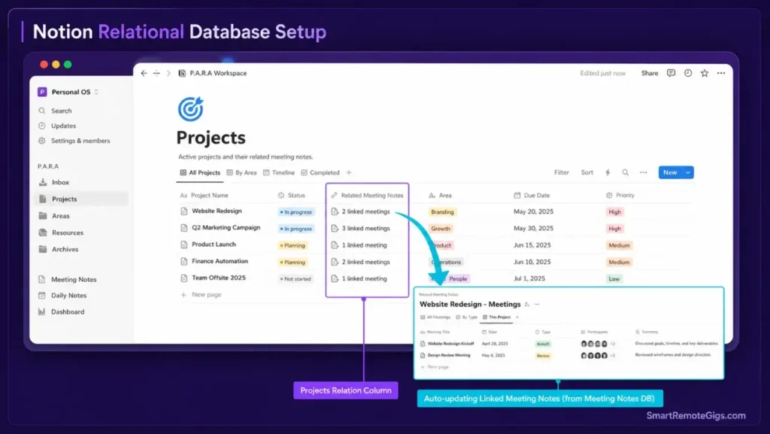The width and height of the screenshot is (770, 434).
Task: Select All Meetings tab in meetings popup
Action: 435,317
